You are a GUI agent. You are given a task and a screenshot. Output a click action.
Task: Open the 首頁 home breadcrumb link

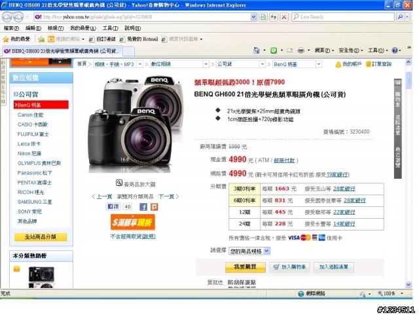tap(82, 64)
